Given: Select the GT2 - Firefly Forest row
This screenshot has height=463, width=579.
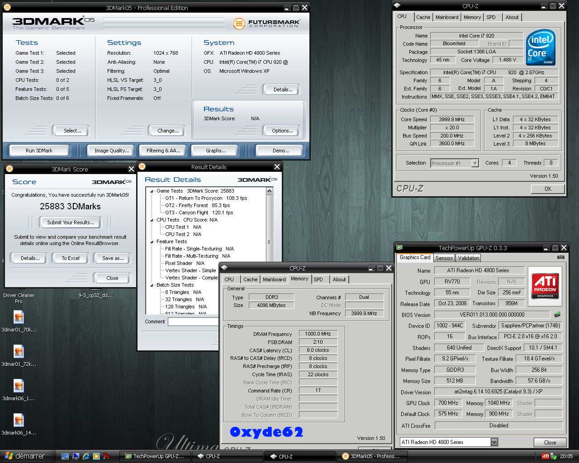Looking at the screenshot, I should point(197,205).
